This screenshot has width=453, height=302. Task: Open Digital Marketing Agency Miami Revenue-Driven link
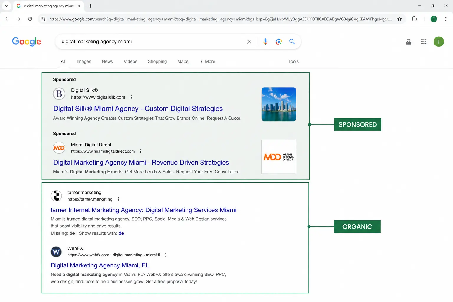pos(141,163)
